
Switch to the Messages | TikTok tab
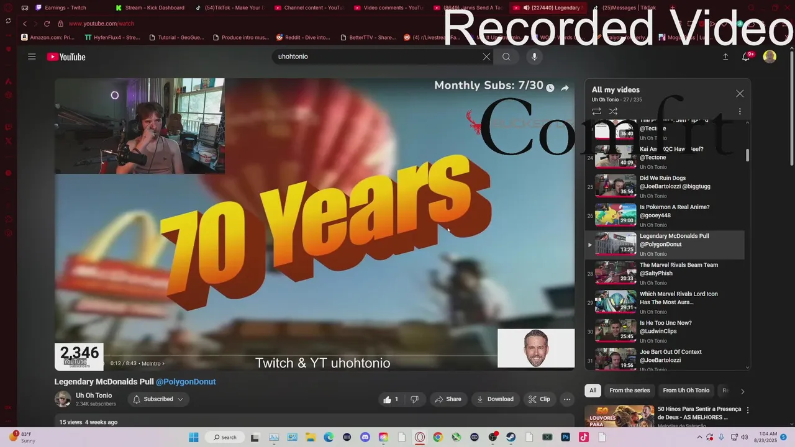pyautogui.click(x=629, y=7)
